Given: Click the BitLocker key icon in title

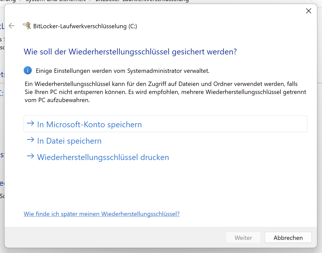Looking at the screenshot, I should [x=27, y=26].
